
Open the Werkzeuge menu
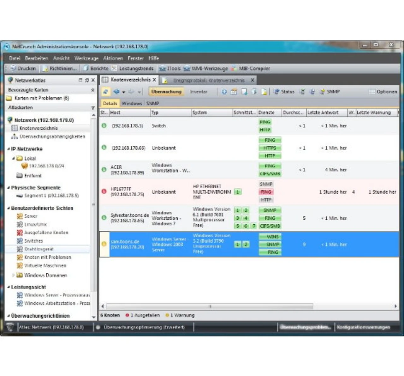coord(86,58)
